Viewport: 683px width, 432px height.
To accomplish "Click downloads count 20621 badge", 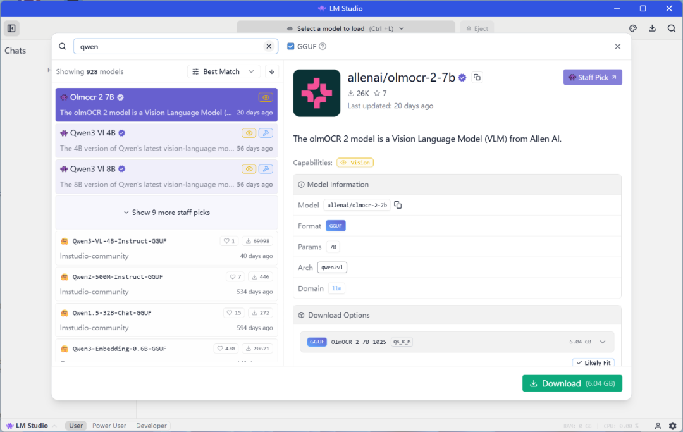I will pyautogui.click(x=257, y=349).
